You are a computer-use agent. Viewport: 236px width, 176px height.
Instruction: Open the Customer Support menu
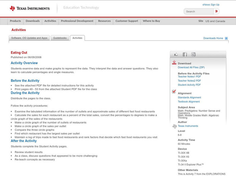pos(127,21)
